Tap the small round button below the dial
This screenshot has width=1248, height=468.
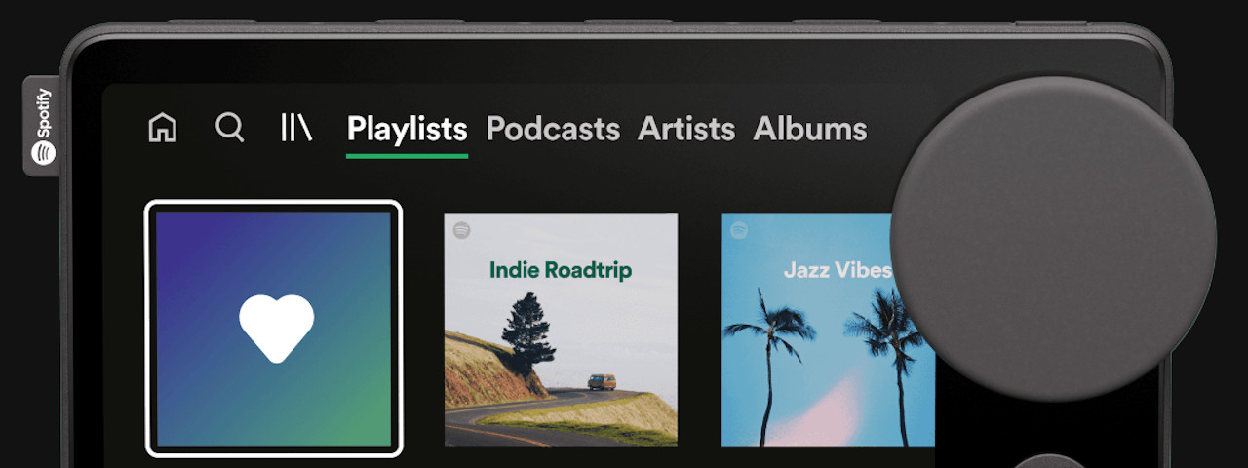[1053, 460]
